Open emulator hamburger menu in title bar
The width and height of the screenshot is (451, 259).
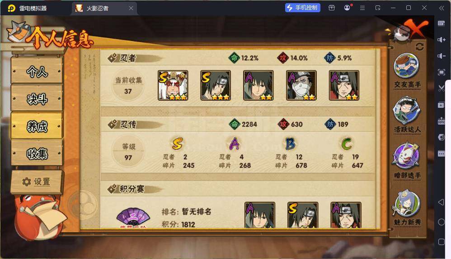click(362, 8)
